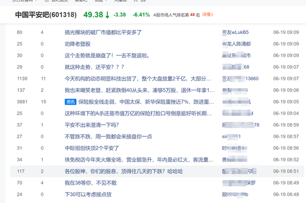Viewport: 306px width, 203px height.
Task: Open post 中际旭创快顶2个平安了
Action: (92, 148)
